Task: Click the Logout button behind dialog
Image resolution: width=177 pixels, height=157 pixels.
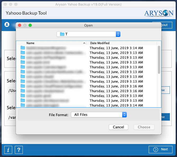Action: [x=167, y=25]
